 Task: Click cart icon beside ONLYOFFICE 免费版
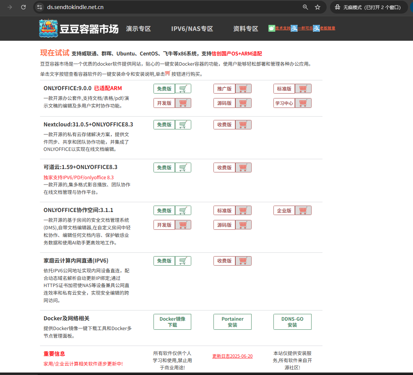tap(183, 89)
